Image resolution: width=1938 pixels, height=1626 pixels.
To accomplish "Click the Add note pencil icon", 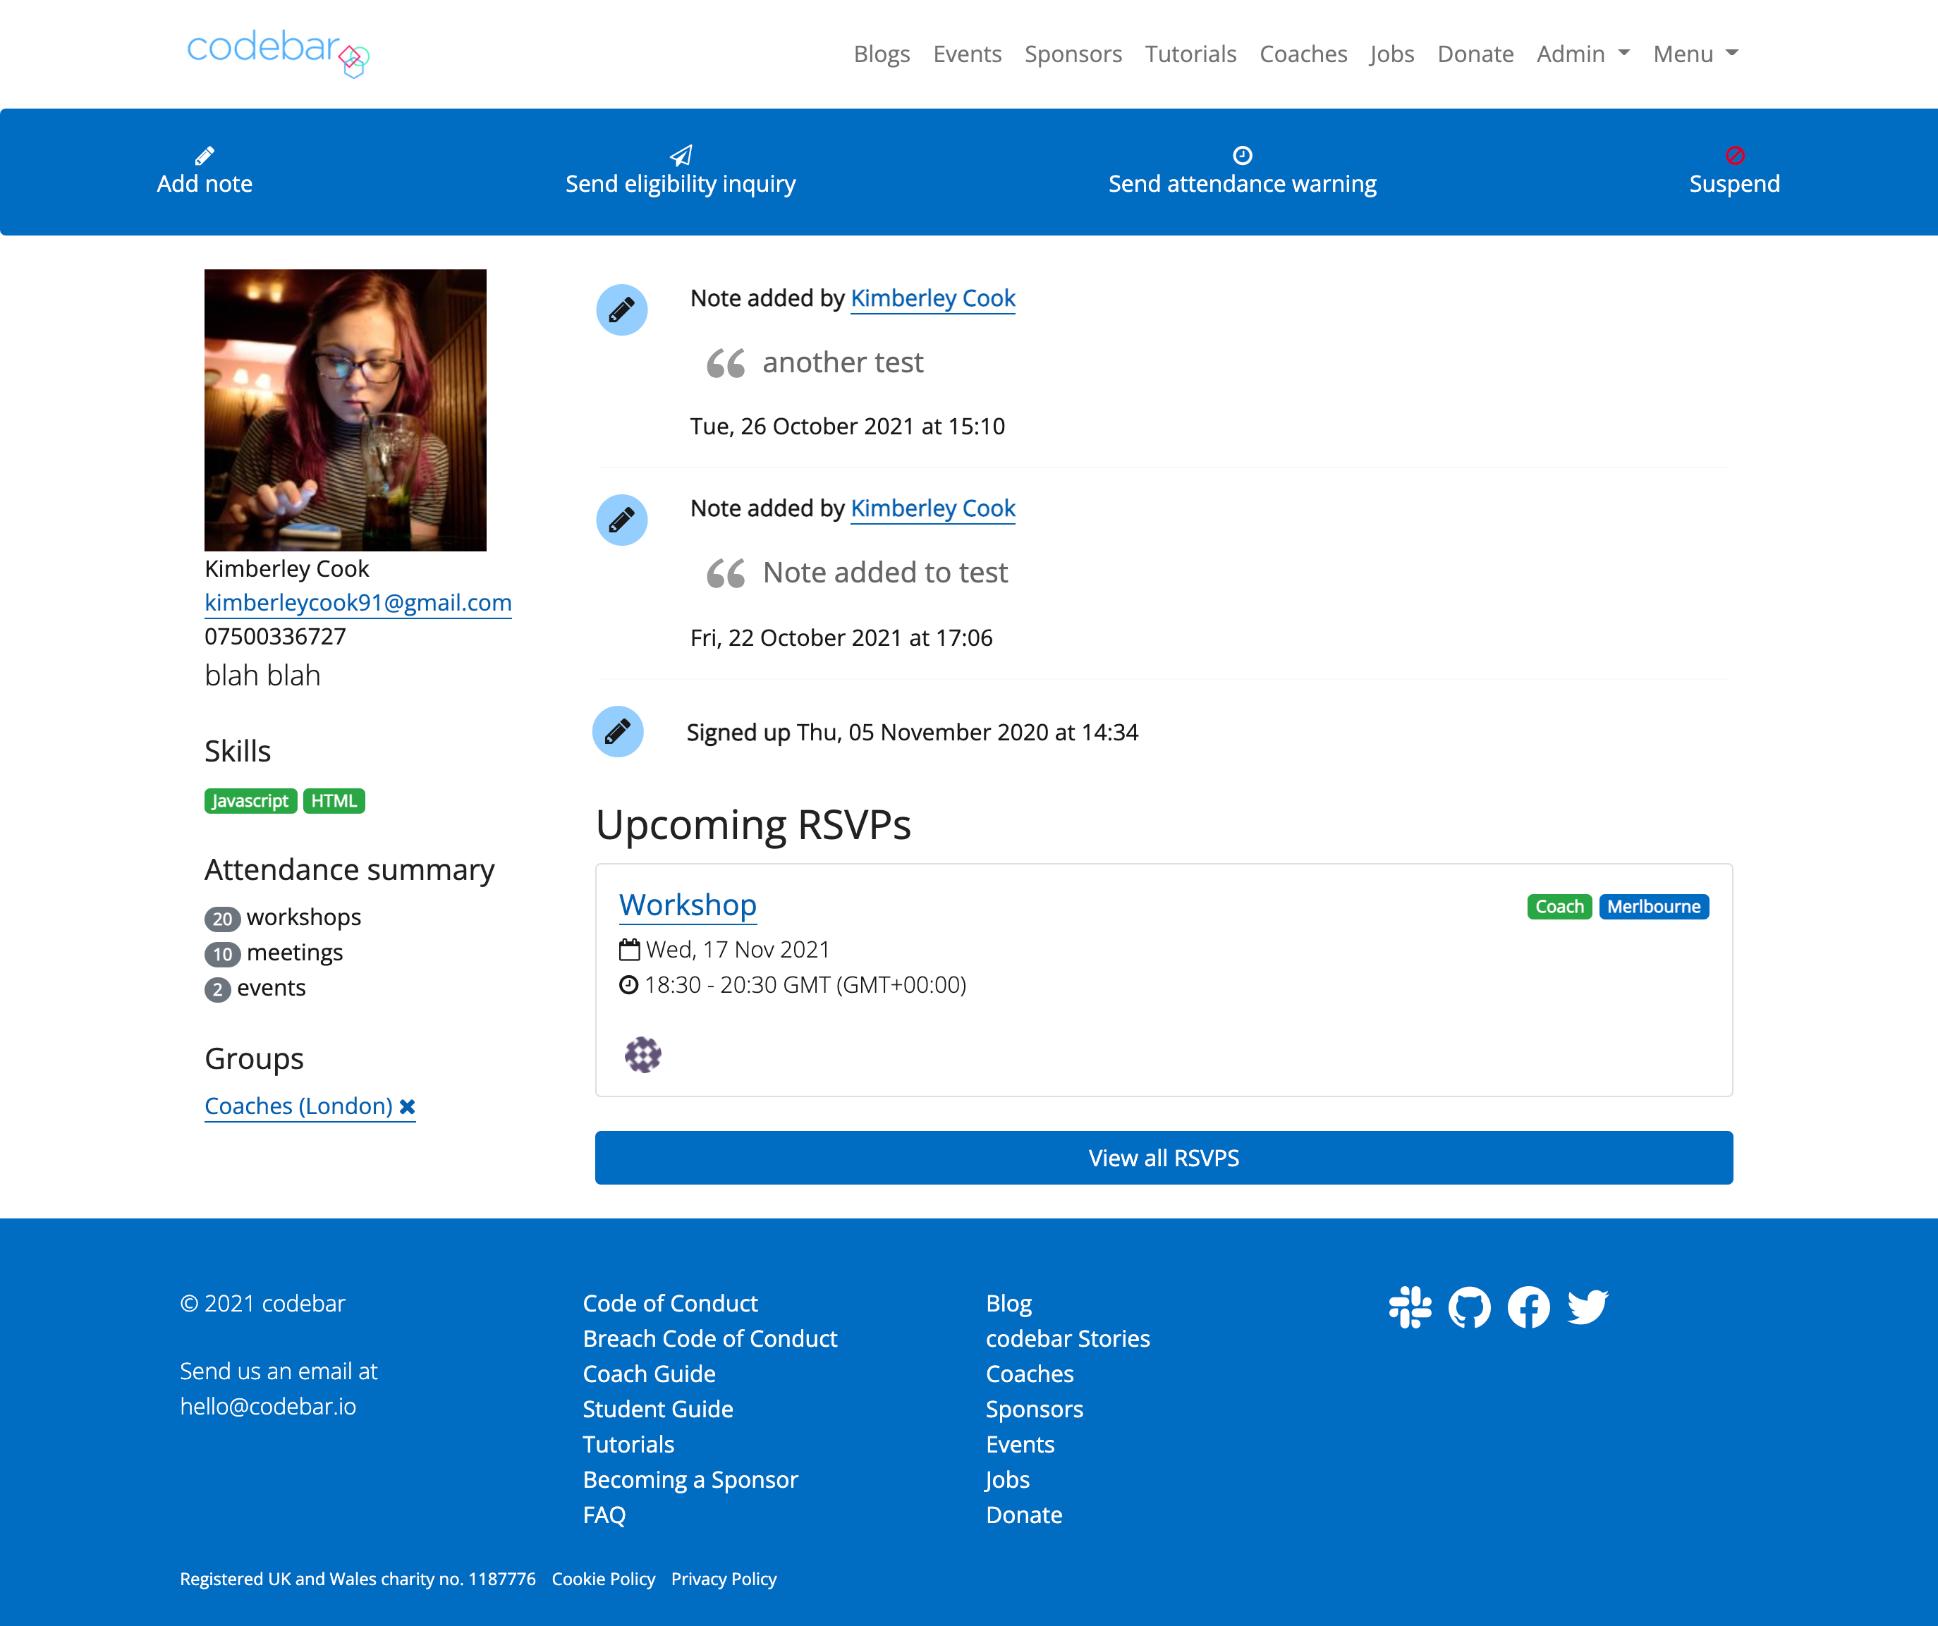I will 205,155.
